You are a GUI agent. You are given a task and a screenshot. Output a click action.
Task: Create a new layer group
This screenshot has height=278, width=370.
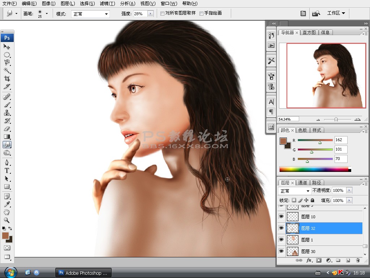click(x=338, y=260)
